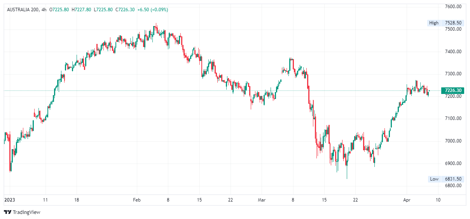Screen dimensions: 470x219
Task: Click the Feb label on time axis
Action: (x=136, y=200)
